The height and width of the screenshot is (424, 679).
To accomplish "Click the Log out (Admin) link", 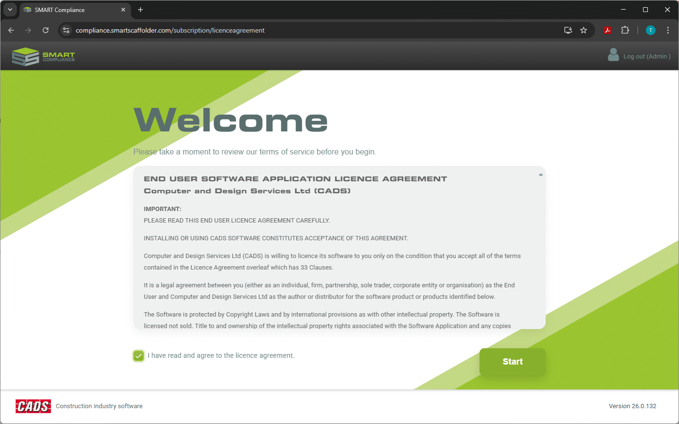I will pos(646,57).
